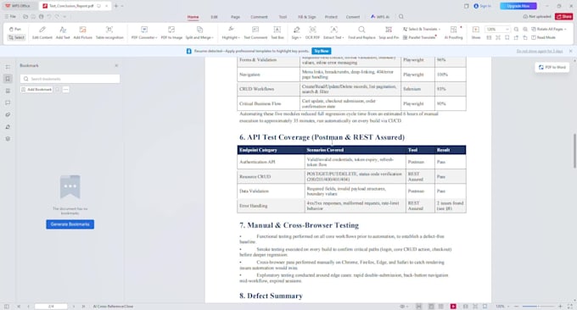This screenshot has height=310, width=577.
Task: Select the Text Comment tool
Action: (255, 33)
